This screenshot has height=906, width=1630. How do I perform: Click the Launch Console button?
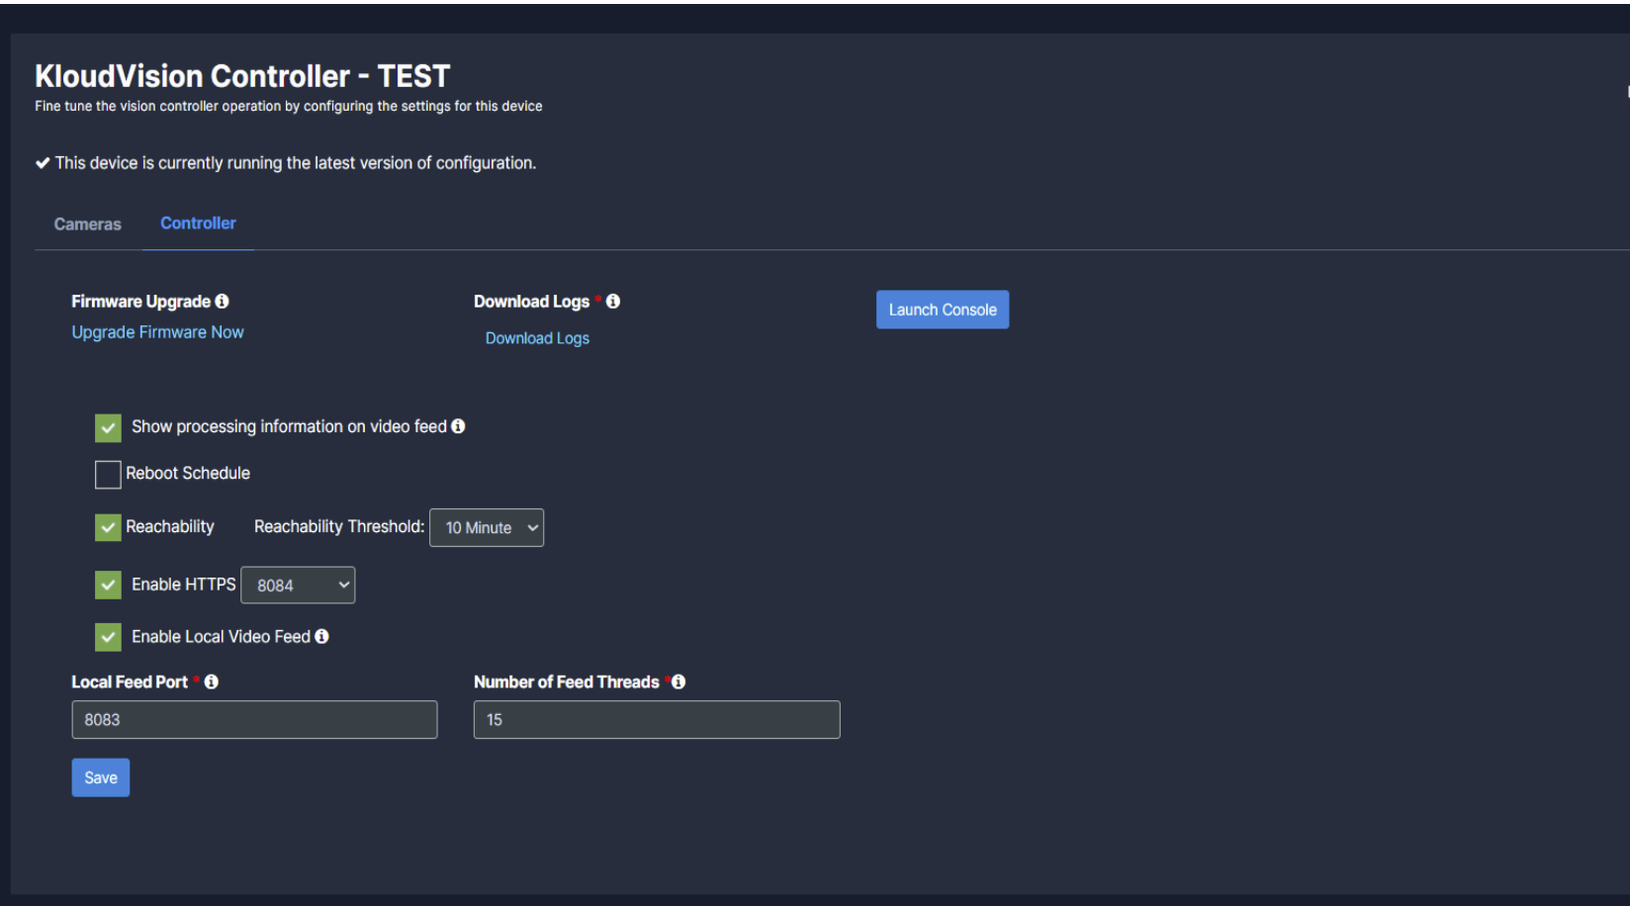click(943, 310)
